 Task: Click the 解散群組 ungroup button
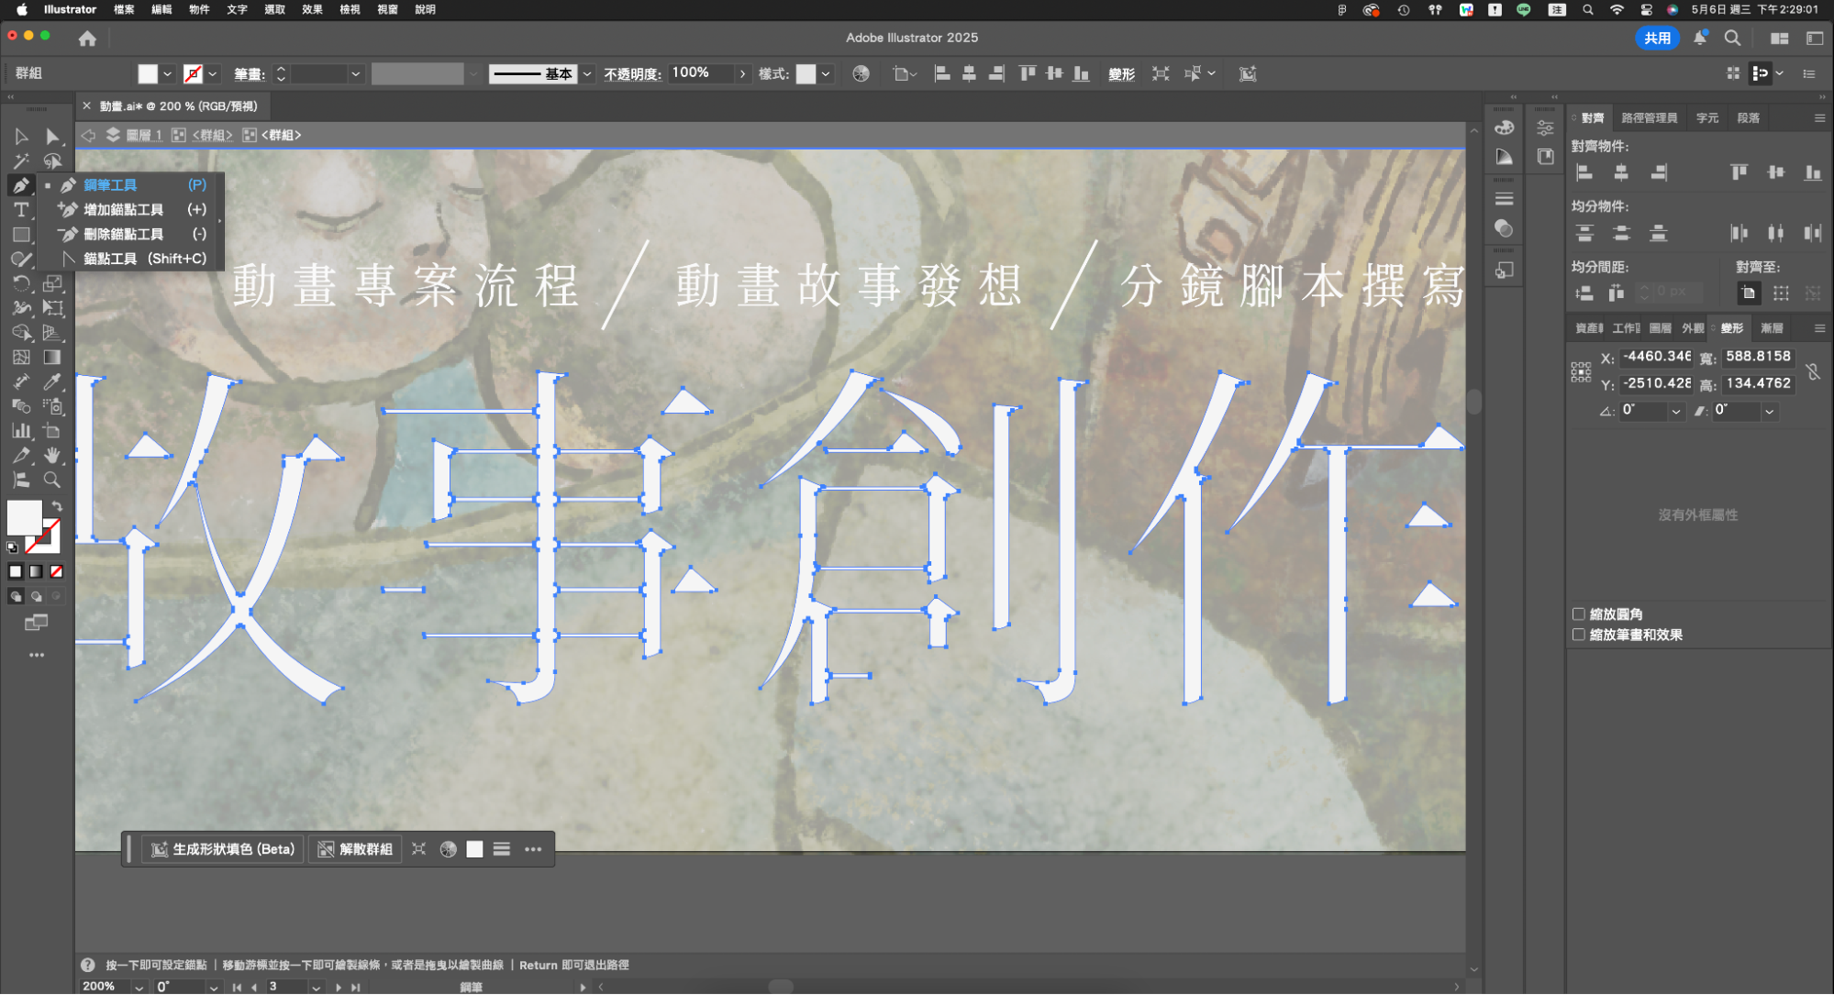click(355, 849)
